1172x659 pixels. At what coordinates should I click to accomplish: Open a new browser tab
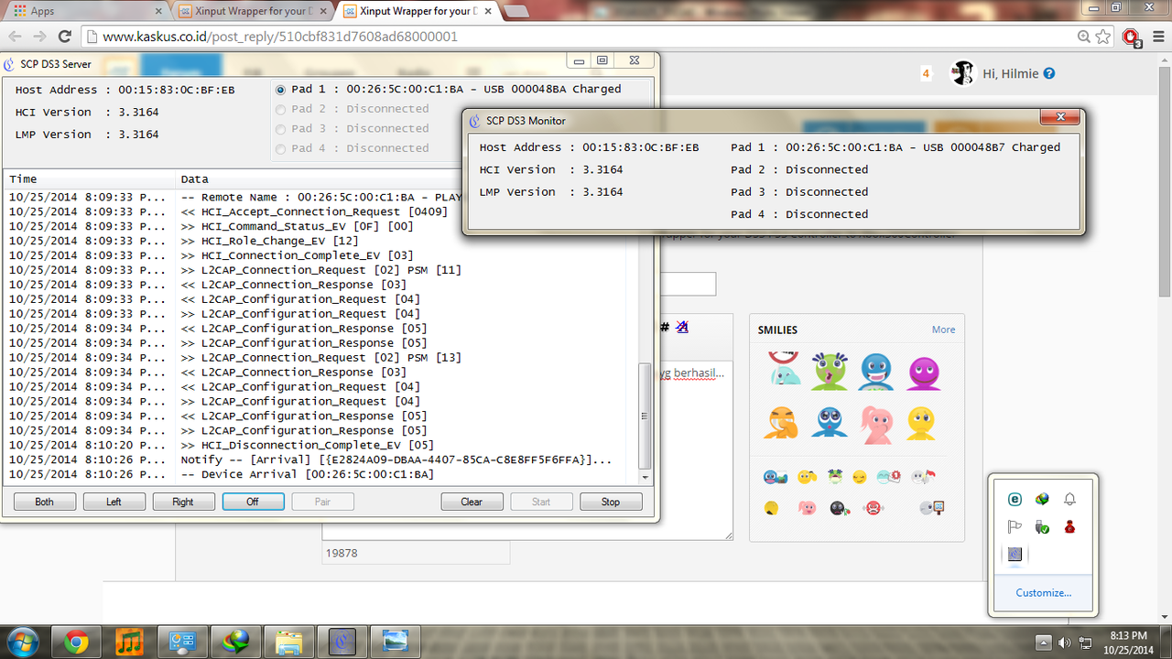(516, 11)
